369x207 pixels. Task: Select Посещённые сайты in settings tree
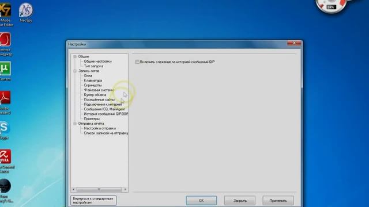click(x=99, y=99)
